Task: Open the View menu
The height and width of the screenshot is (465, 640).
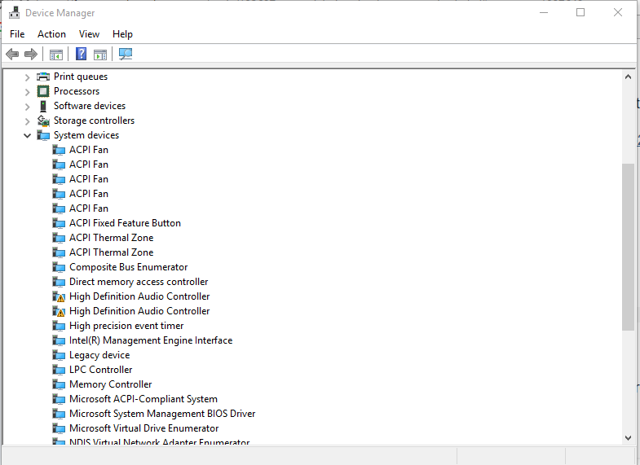Action: pyautogui.click(x=89, y=34)
